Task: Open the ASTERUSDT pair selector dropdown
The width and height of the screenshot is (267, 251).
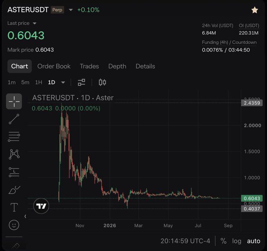Action: (71, 10)
